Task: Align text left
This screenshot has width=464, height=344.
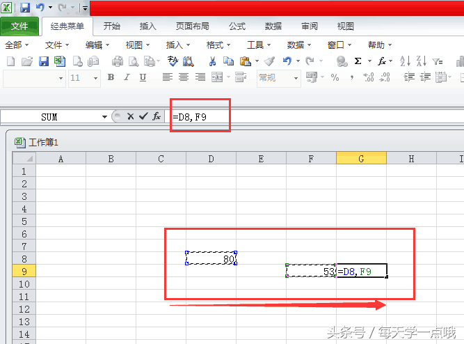Action: click(x=168, y=77)
